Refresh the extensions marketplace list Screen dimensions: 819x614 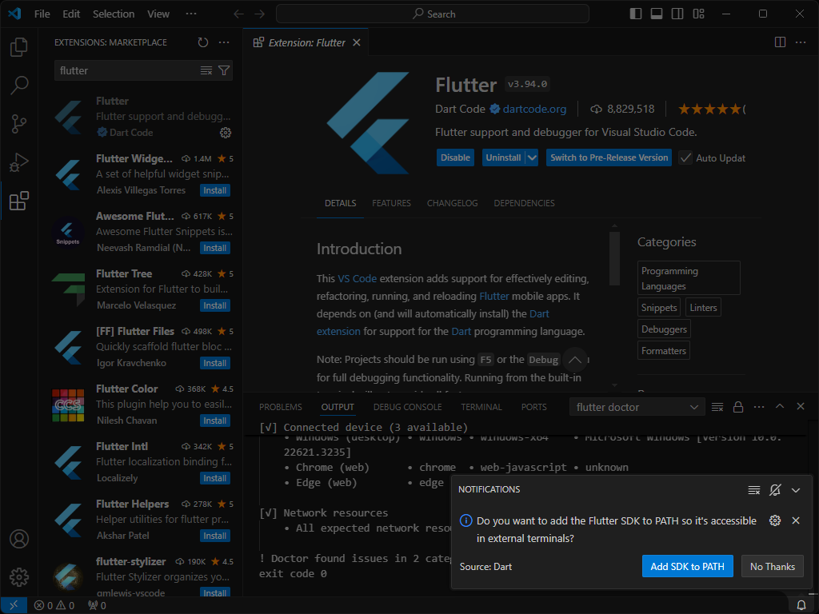tap(203, 42)
